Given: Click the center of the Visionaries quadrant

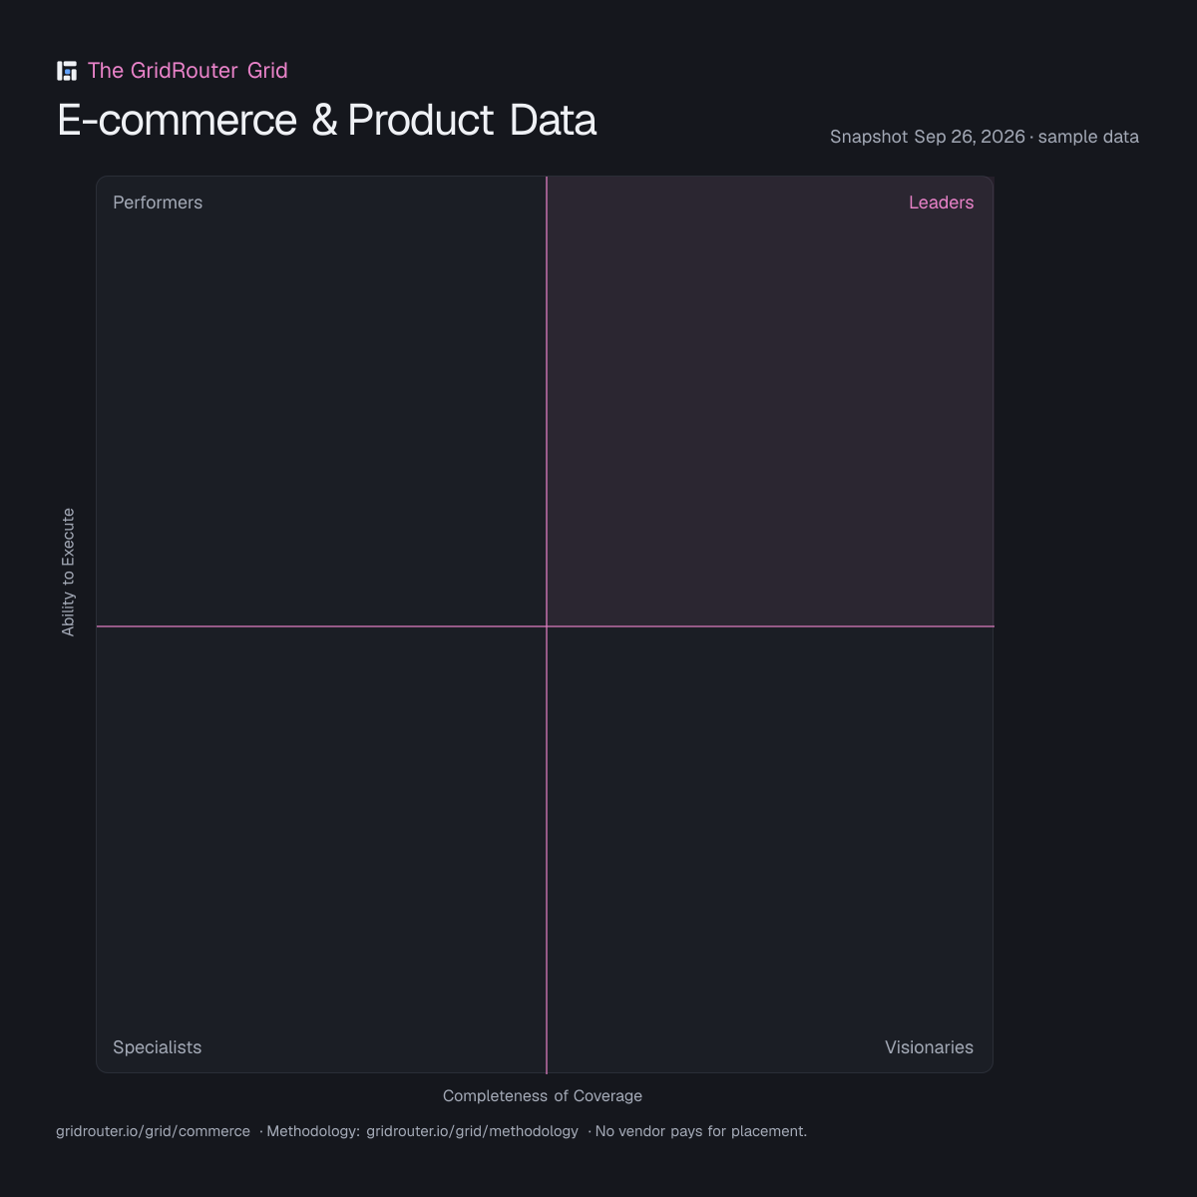Looking at the screenshot, I should coord(770,850).
